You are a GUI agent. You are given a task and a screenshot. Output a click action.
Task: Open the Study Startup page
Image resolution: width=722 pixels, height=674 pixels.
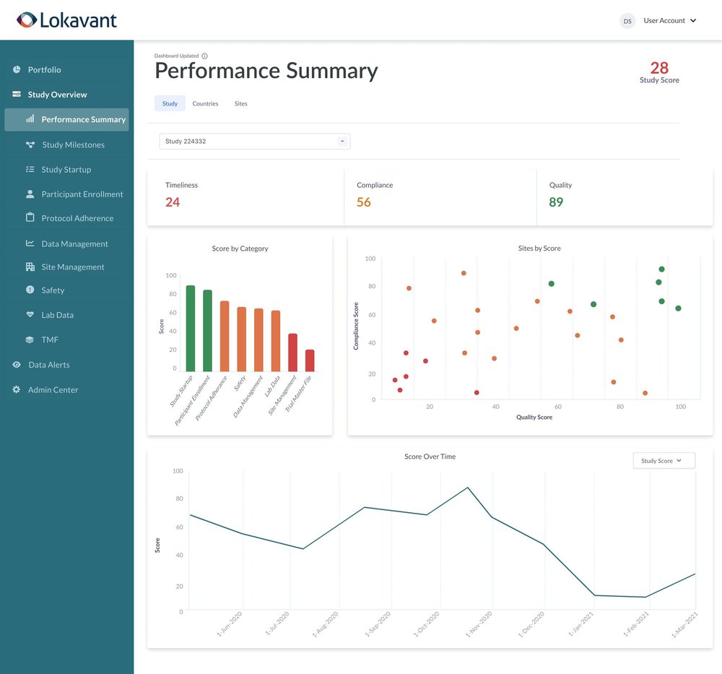pyautogui.click(x=66, y=169)
